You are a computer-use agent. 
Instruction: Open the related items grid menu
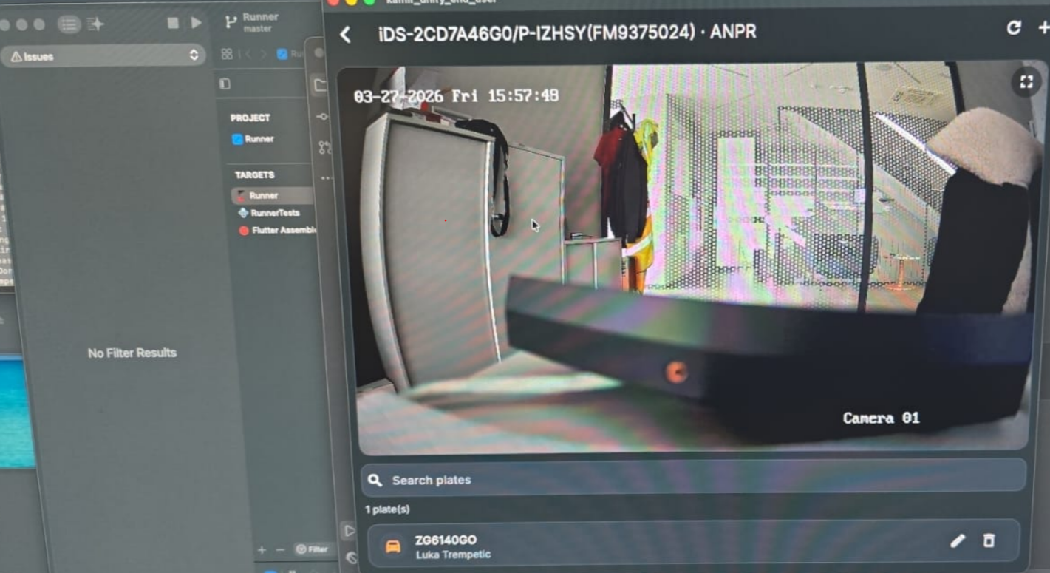227,54
